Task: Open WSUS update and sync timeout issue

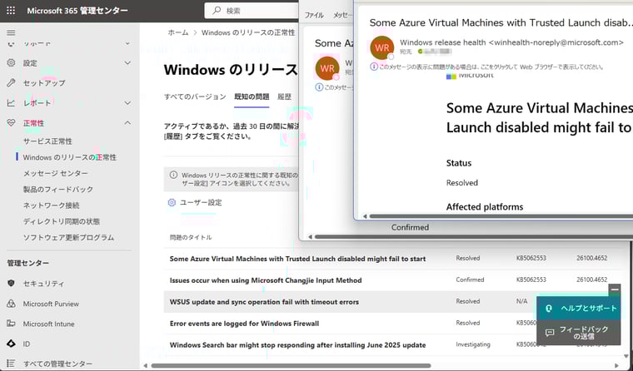Action: pyautogui.click(x=264, y=302)
